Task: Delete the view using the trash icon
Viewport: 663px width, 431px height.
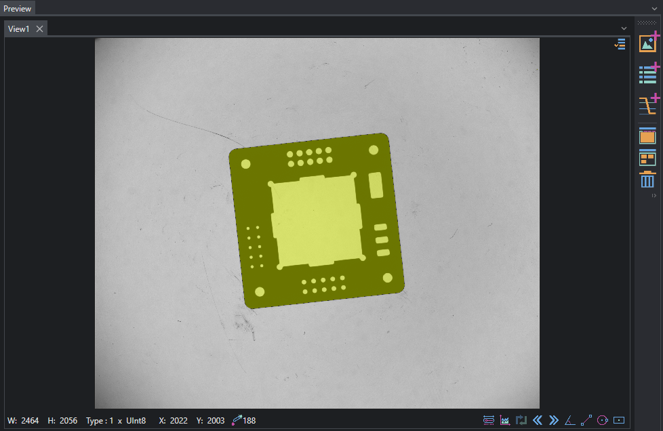Action: 647,180
